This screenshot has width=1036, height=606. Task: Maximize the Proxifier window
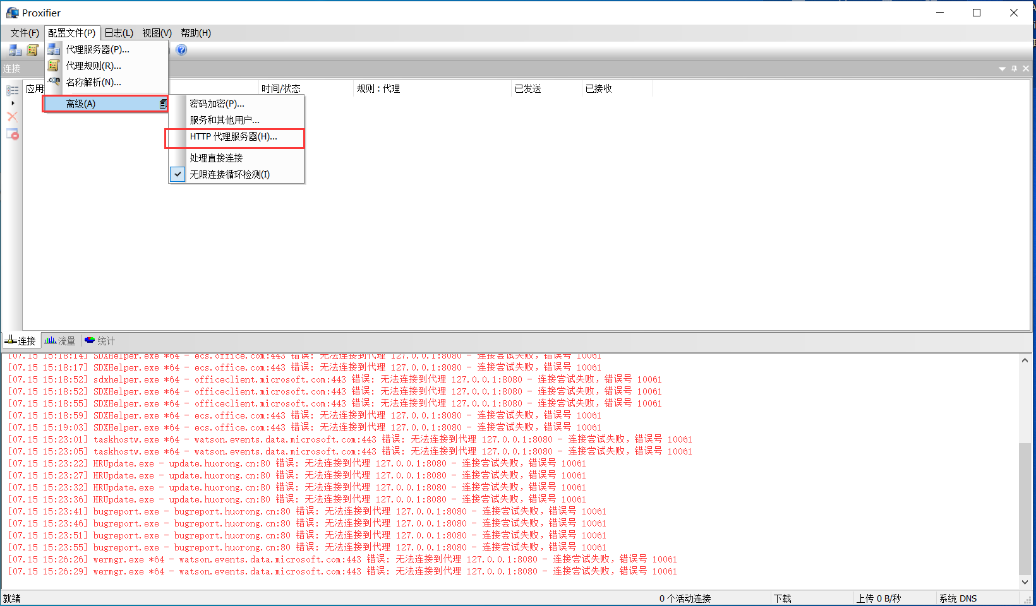click(x=977, y=13)
